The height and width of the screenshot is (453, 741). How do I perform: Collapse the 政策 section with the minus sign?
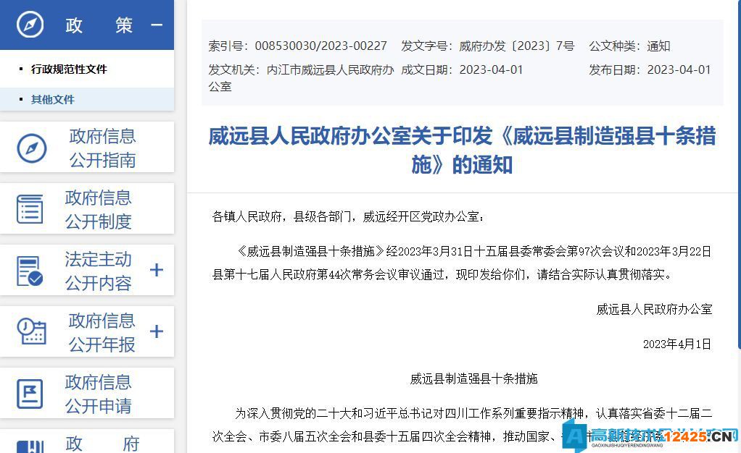pos(157,25)
